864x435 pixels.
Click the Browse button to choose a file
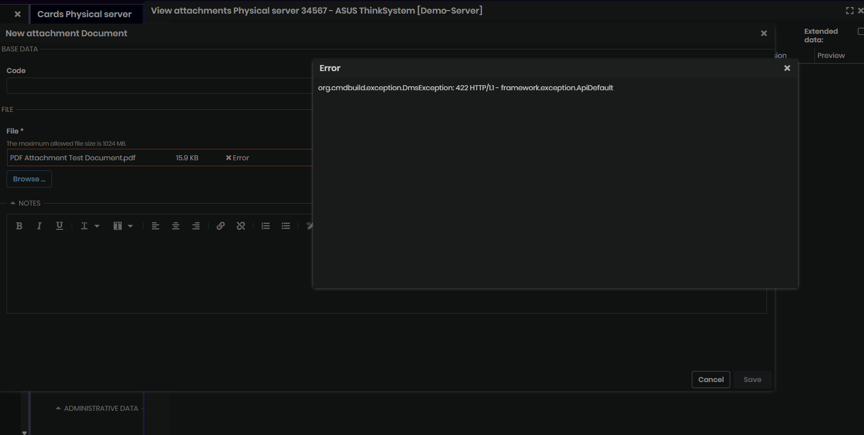(x=29, y=179)
